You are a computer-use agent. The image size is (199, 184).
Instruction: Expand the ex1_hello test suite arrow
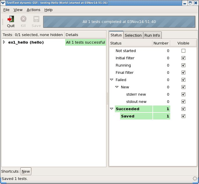click(x=4, y=42)
